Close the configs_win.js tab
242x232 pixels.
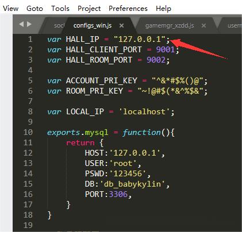point(121,25)
